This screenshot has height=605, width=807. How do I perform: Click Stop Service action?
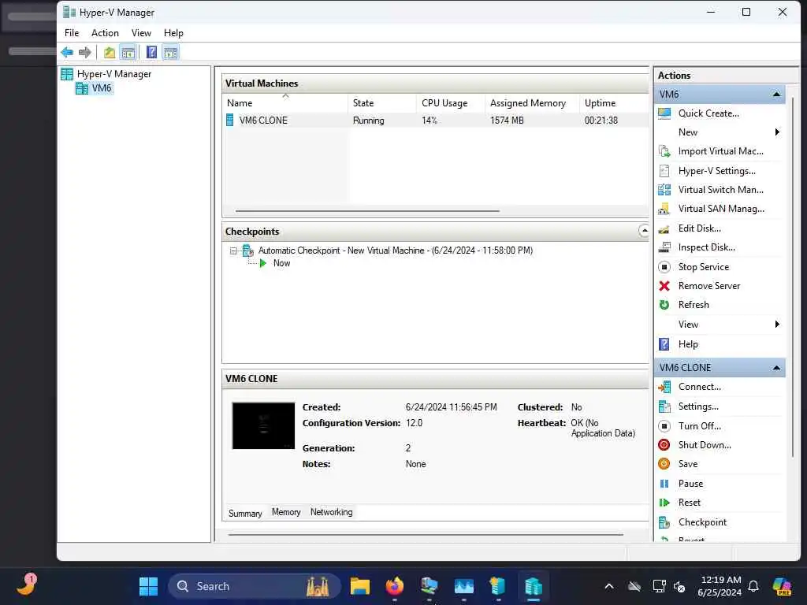point(703,267)
